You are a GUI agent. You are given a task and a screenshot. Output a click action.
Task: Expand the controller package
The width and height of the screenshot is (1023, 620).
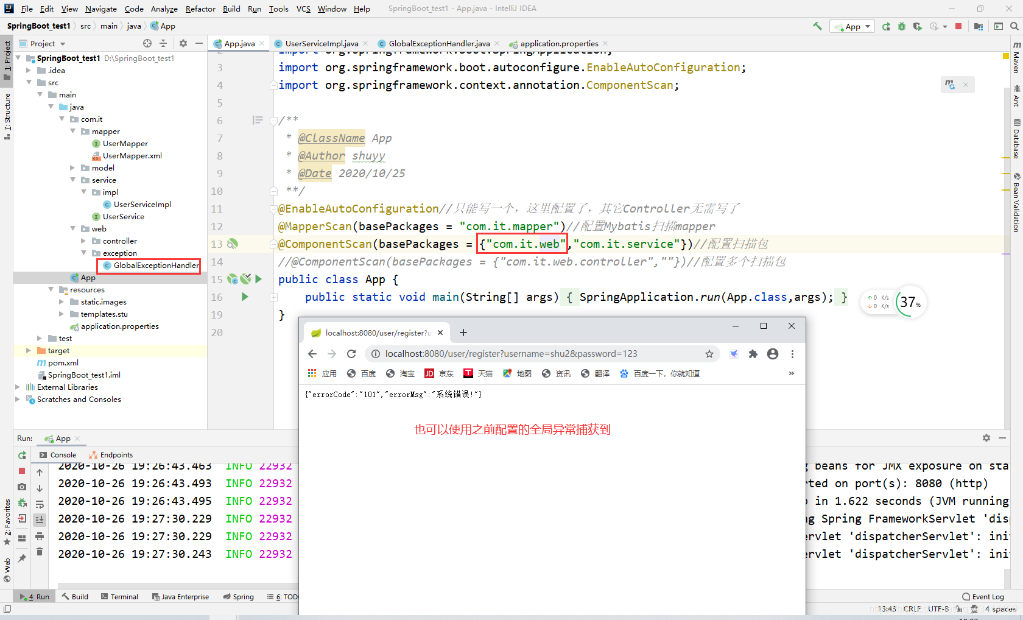[x=84, y=241]
